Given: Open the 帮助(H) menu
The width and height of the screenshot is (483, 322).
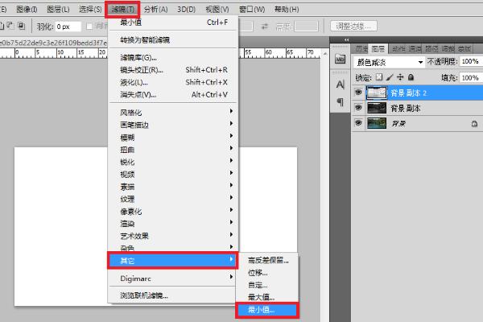Looking at the screenshot, I should coord(287,9).
